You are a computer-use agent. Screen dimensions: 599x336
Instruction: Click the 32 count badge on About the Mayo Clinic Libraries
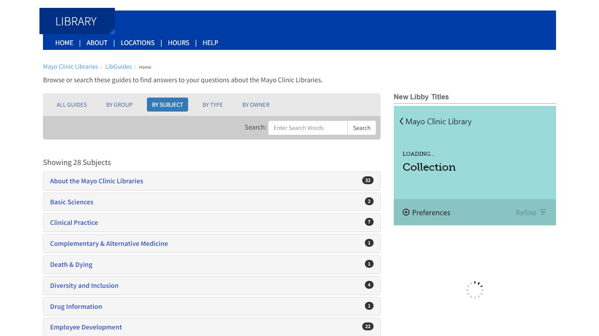[x=368, y=180]
